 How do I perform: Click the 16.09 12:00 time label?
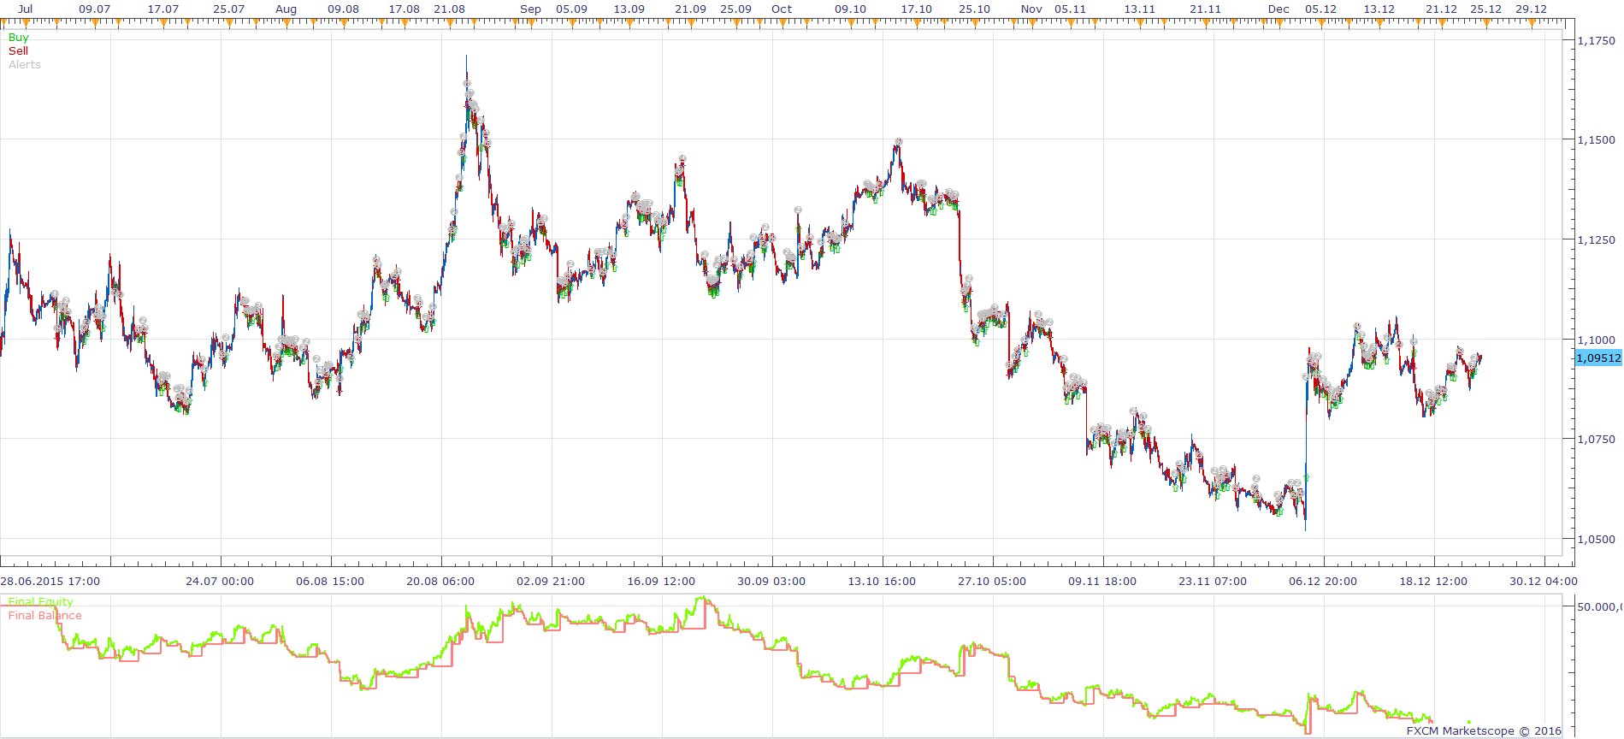coord(661,582)
